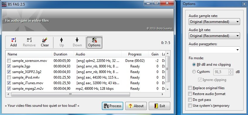Select the sample_sorenson.mov file name
The height and width of the screenshot is (115, 248).
tap(30, 61)
